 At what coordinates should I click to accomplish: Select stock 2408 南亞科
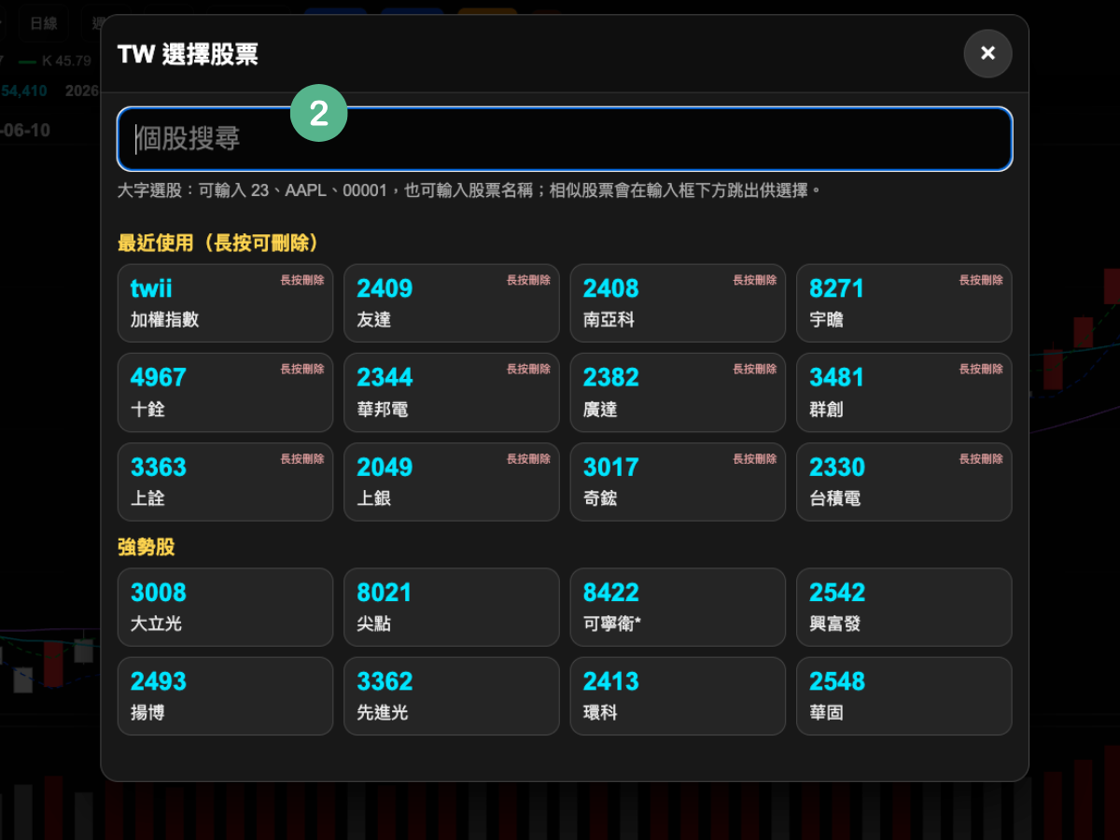point(678,303)
